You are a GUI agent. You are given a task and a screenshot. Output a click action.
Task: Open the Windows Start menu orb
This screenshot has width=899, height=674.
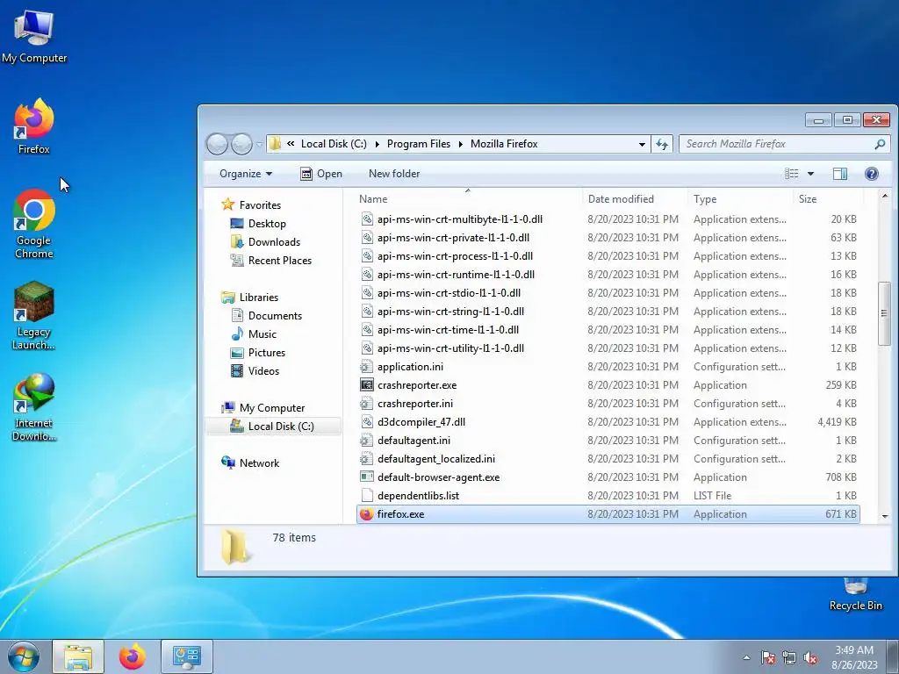tap(23, 656)
